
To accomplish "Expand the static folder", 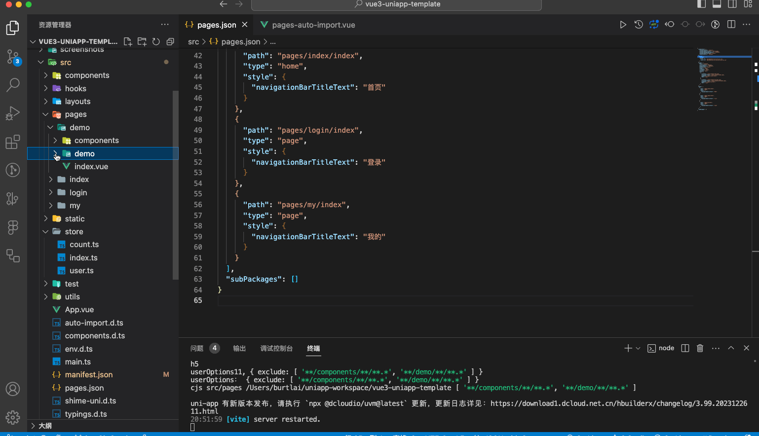I will (x=75, y=218).
